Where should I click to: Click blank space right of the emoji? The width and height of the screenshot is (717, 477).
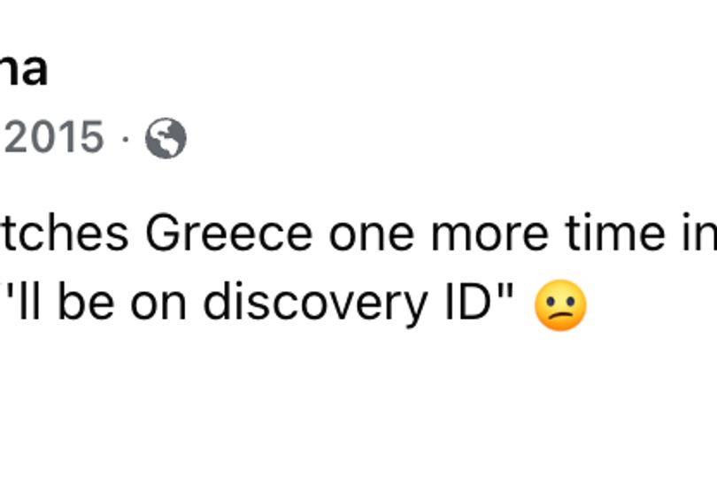tap(651, 305)
